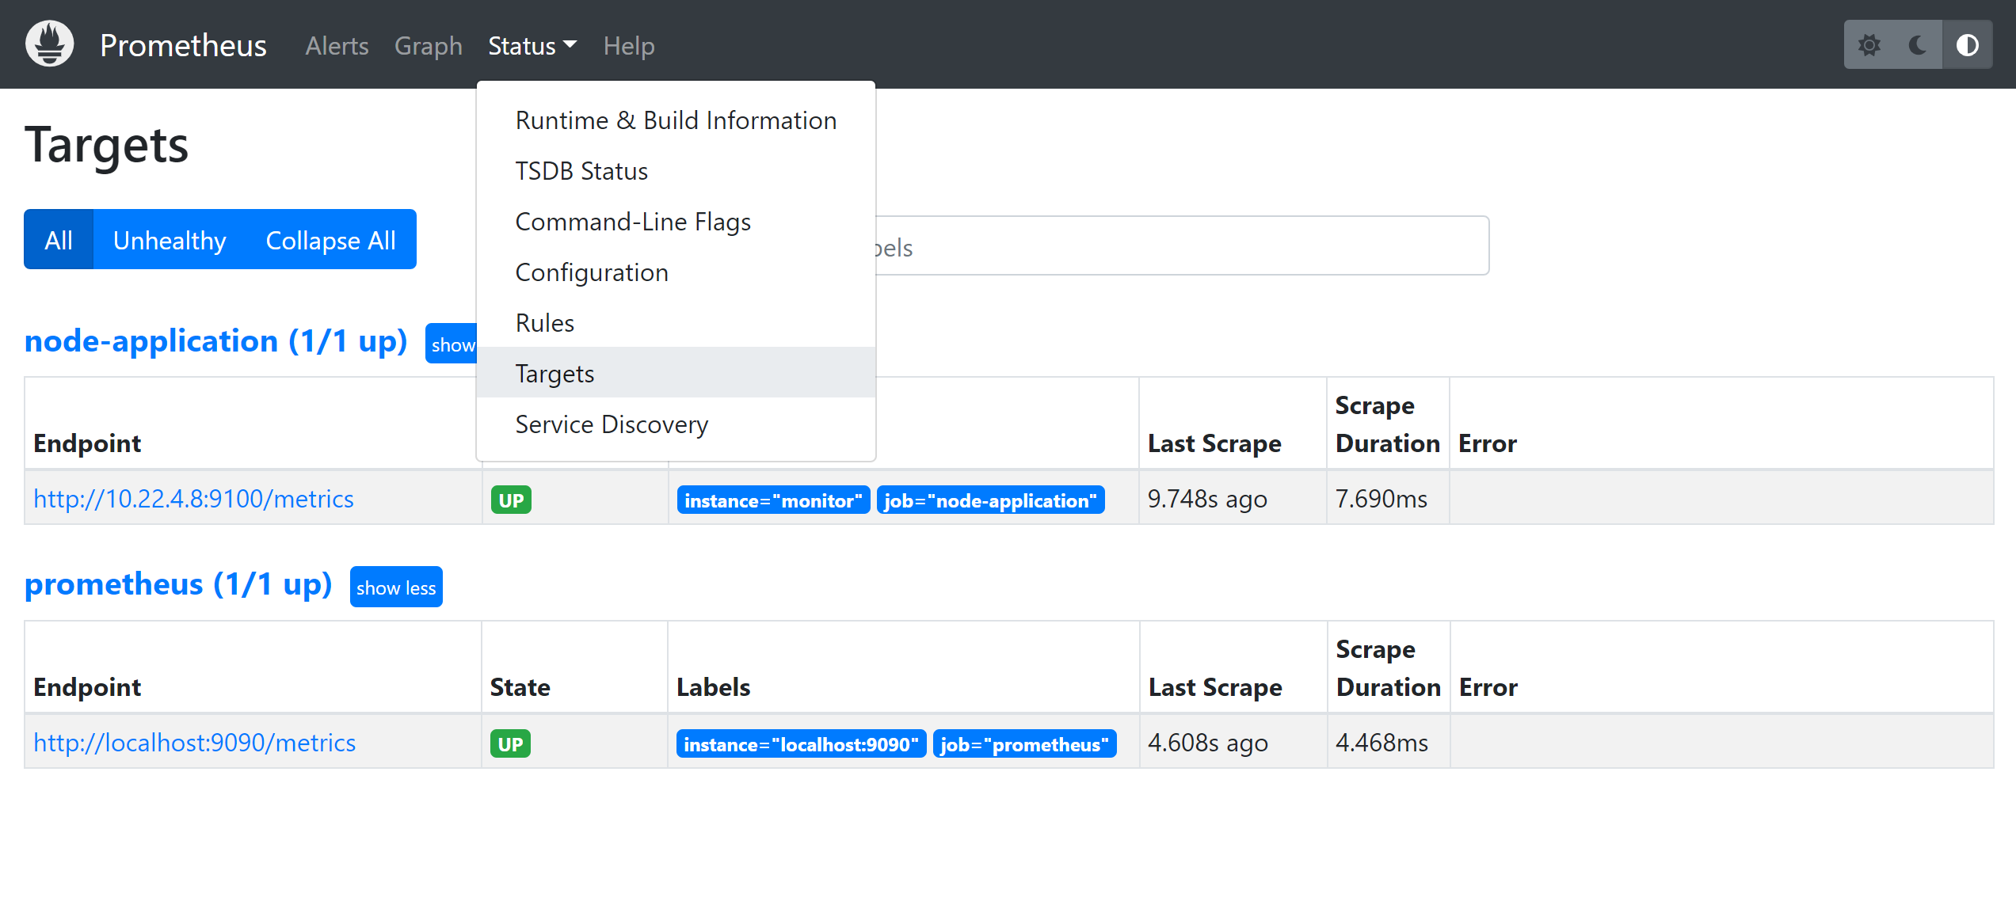Image resolution: width=2016 pixels, height=901 pixels.
Task: Click the UP badge for prometheus
Action: coord(510,744)
